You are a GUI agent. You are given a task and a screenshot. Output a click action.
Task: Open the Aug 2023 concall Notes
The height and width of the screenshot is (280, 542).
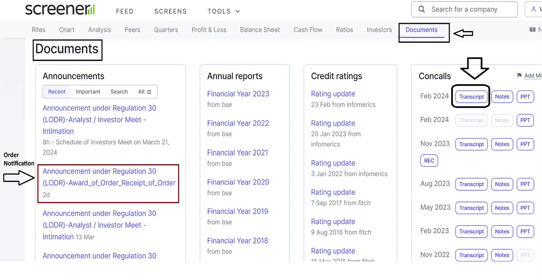tap(502, 184)
